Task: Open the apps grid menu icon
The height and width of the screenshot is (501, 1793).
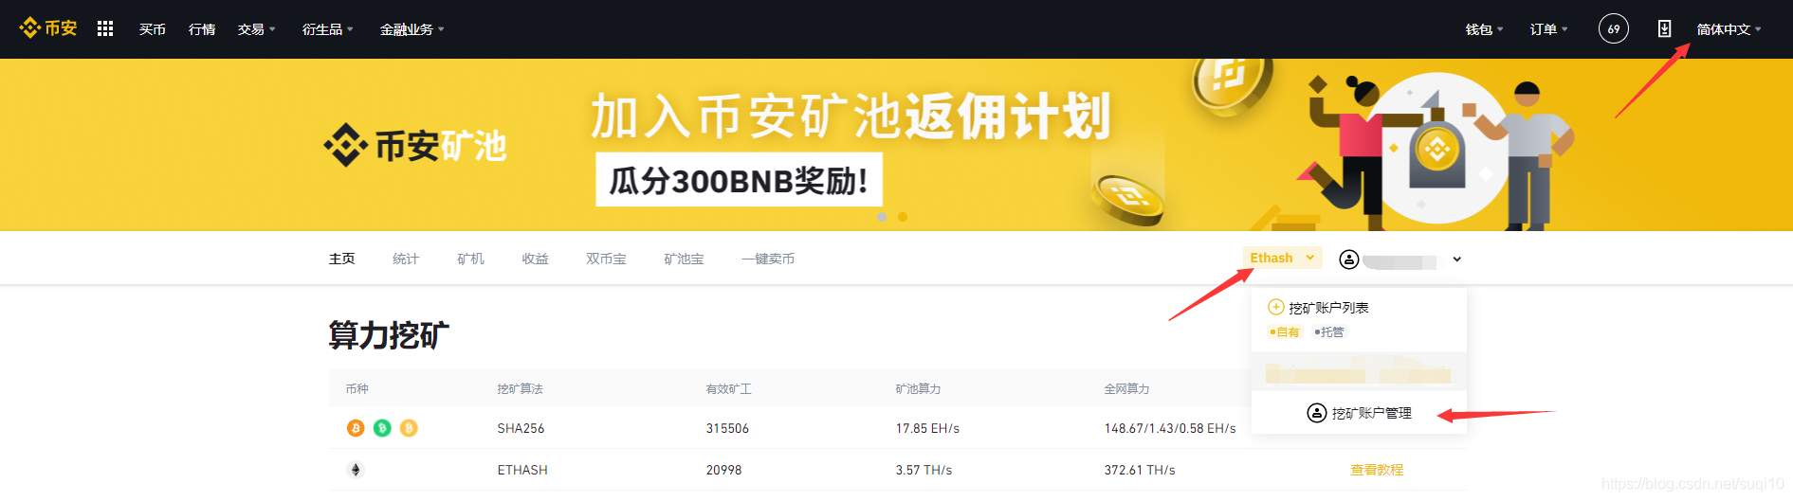Action: point(105,28)
